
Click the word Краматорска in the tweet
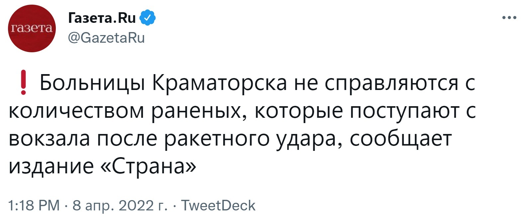[220, 83]
